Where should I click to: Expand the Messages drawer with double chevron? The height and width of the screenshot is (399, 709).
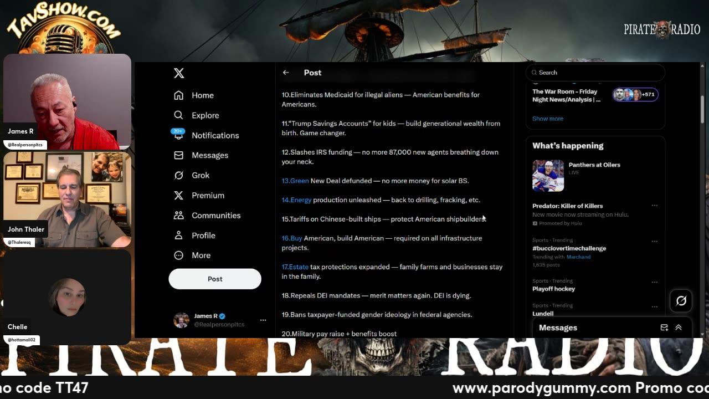tap(679, 328)
